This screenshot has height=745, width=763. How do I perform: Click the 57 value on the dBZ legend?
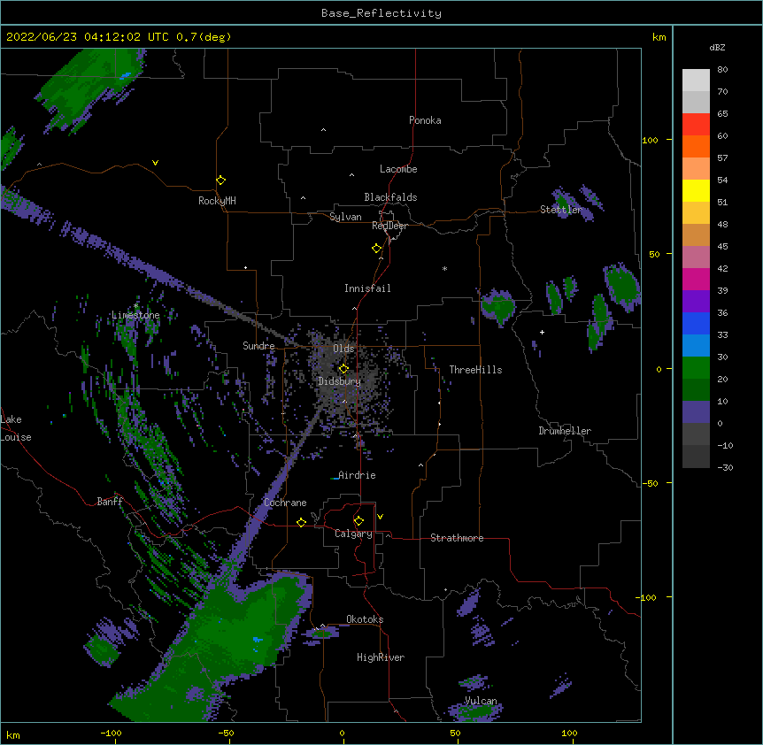point(722,158)
